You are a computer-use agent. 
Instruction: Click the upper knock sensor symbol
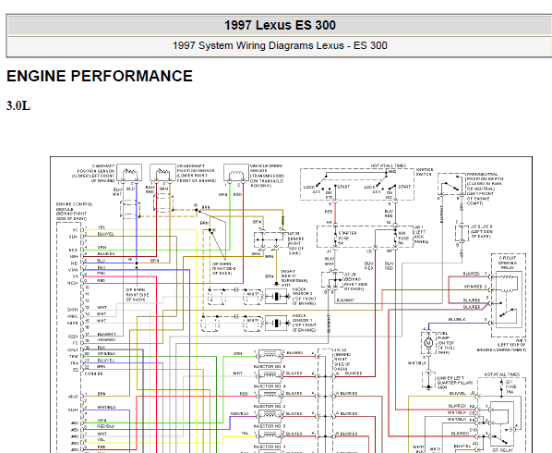277,296
